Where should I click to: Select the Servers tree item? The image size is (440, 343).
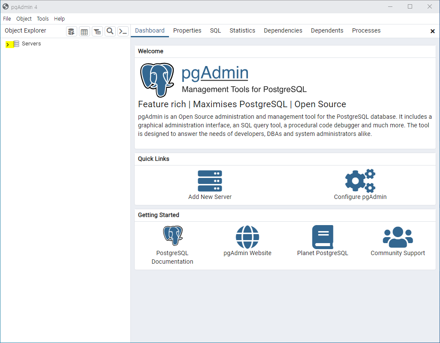pyautogui.click(x=31, y=44)
